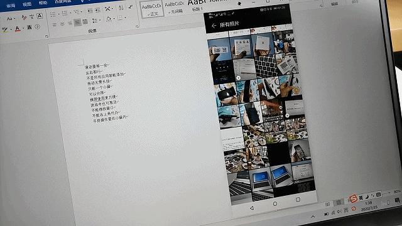
Task: Apply paragraph borders
Action: point(120,18)
